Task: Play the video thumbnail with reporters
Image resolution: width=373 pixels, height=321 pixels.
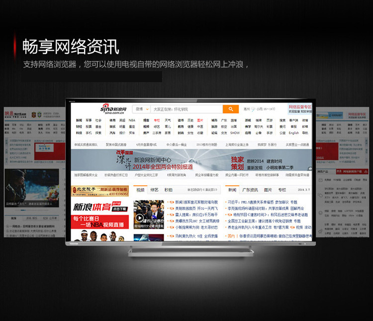Action: click(x=149, y=214)
